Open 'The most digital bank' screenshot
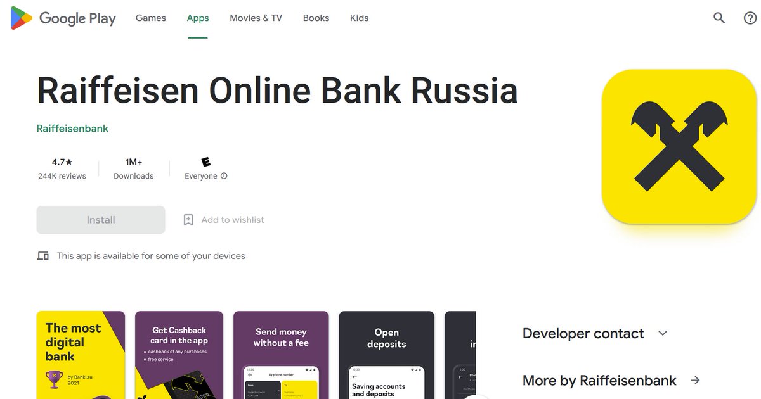Viewport: 761px width, 399px height. pos(81,355)
